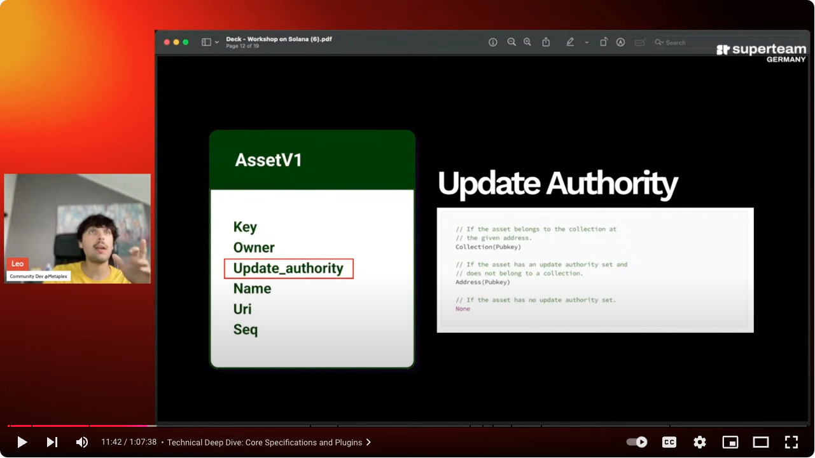Click the Preview rotate page button
815x458 pixels.
pos(603,43)
